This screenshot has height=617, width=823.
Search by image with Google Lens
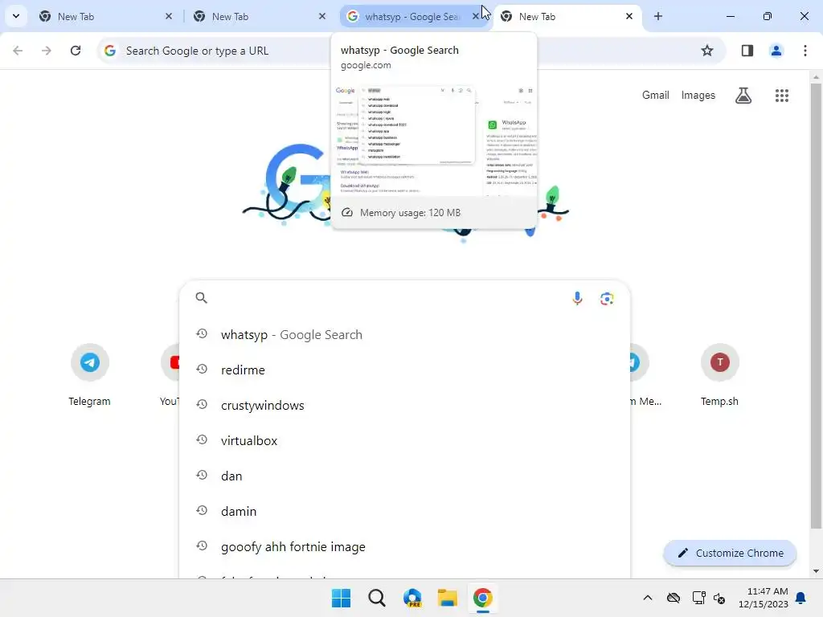click(607, 299)
